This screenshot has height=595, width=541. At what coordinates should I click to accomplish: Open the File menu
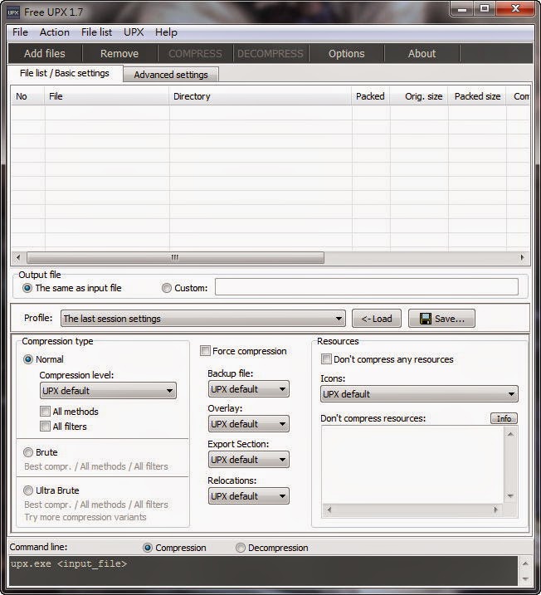(x=20, y=32)
